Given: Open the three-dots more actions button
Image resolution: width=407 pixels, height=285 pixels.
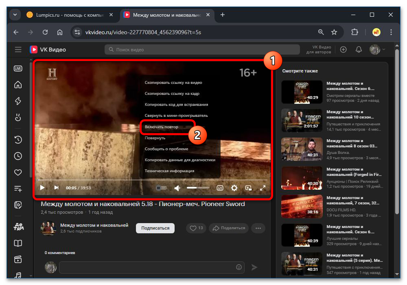Looking at the screenshot, I should coord(258,228).
